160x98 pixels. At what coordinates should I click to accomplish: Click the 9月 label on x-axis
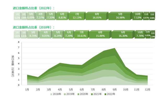[115, 90]
